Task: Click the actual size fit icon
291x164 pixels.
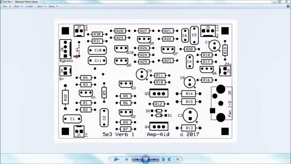Action: (x=126, y=159)
